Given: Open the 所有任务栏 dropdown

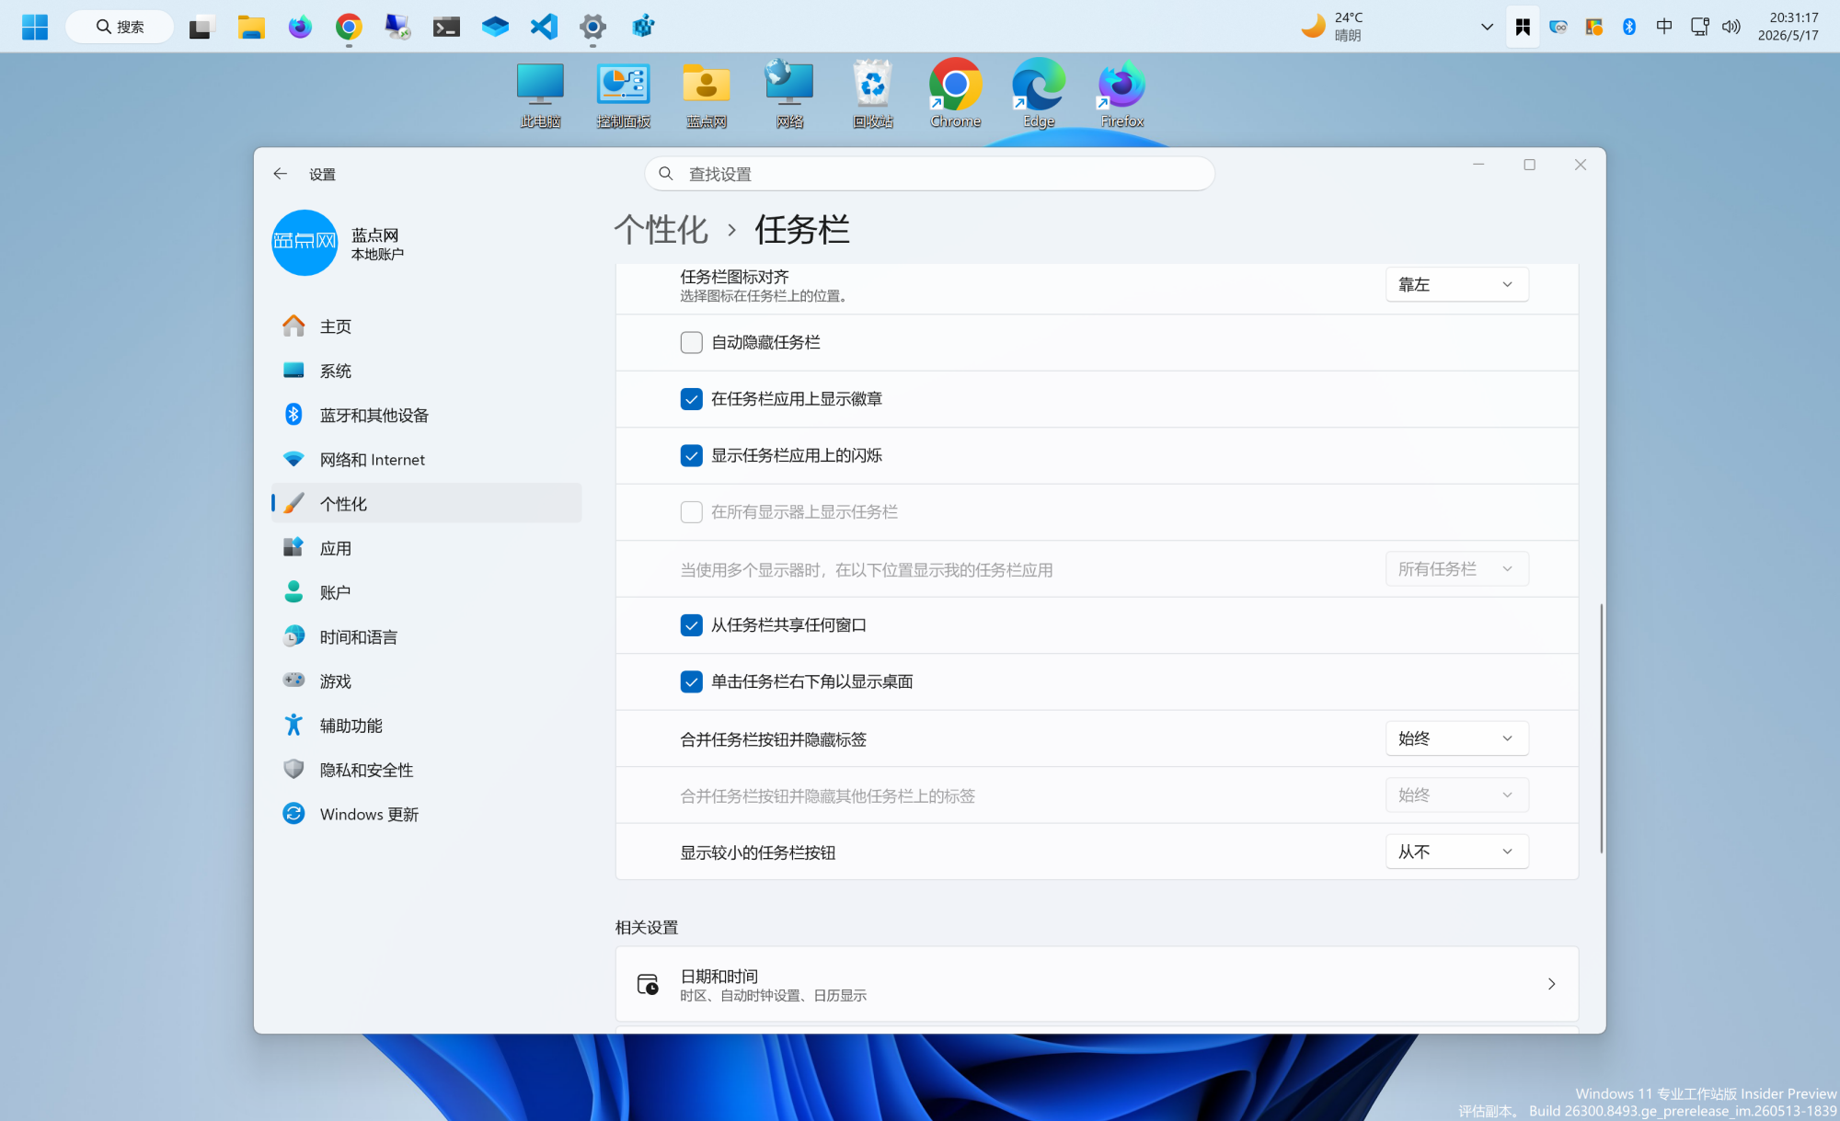Looking at the screenshot, I should coord(1456,569).
